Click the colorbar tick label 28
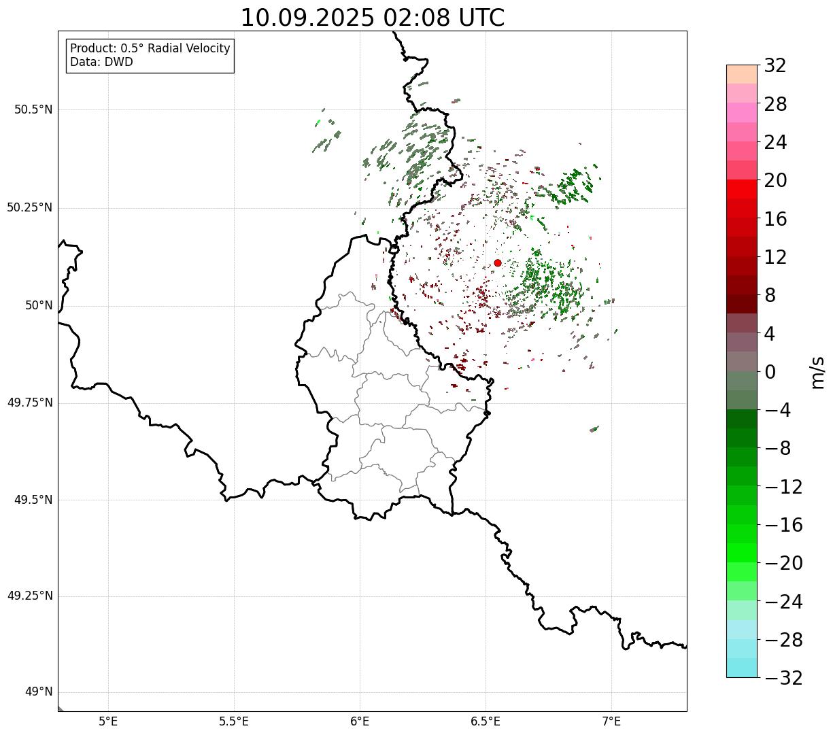Screen dimensions: 833x735 tap(775, 104)
